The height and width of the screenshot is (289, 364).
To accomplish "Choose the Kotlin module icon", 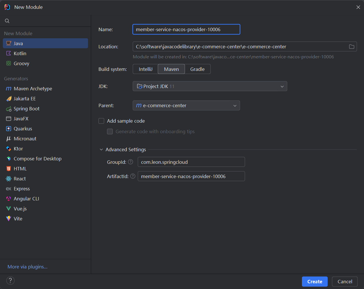I will coord(9,53).
